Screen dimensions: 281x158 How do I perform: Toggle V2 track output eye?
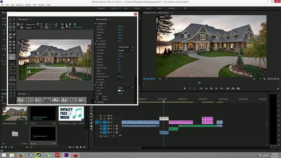(x=111, y=119)
